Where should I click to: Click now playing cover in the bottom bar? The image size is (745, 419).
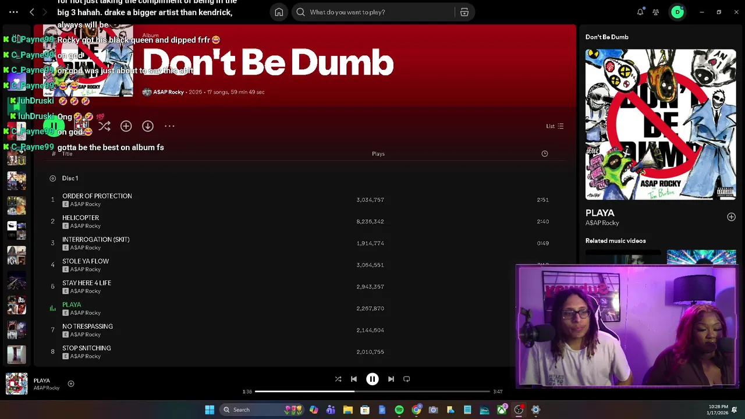16,384
